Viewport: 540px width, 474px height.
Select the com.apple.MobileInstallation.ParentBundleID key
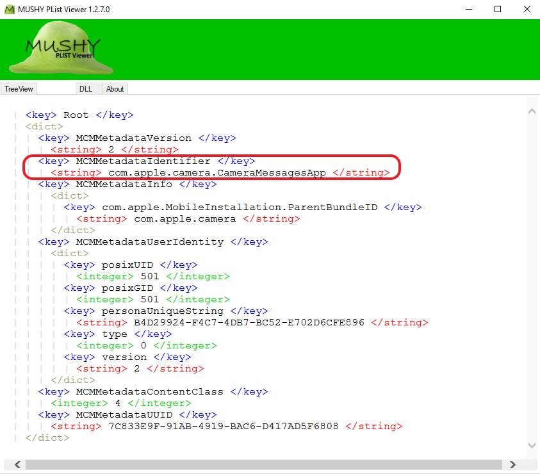243,208
